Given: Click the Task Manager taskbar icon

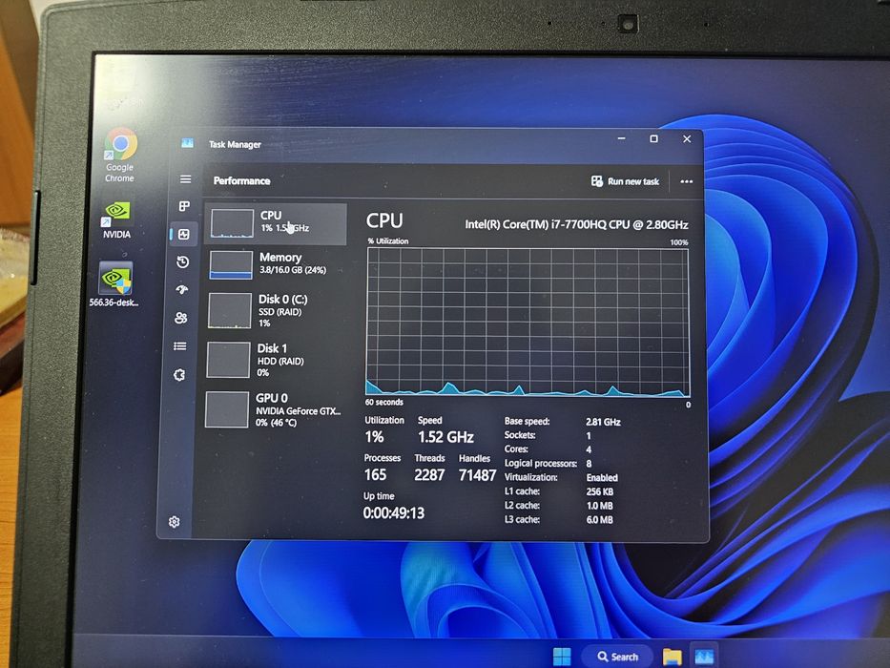Looking at the screenshot, I should (704, 657).
